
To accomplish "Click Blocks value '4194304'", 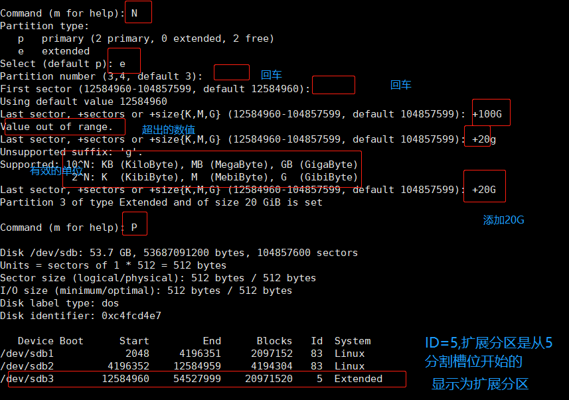I will (272, 366).
